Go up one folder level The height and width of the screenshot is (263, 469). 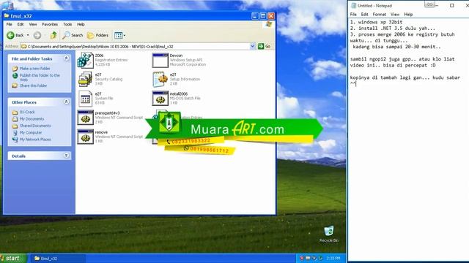coord(53,35)
